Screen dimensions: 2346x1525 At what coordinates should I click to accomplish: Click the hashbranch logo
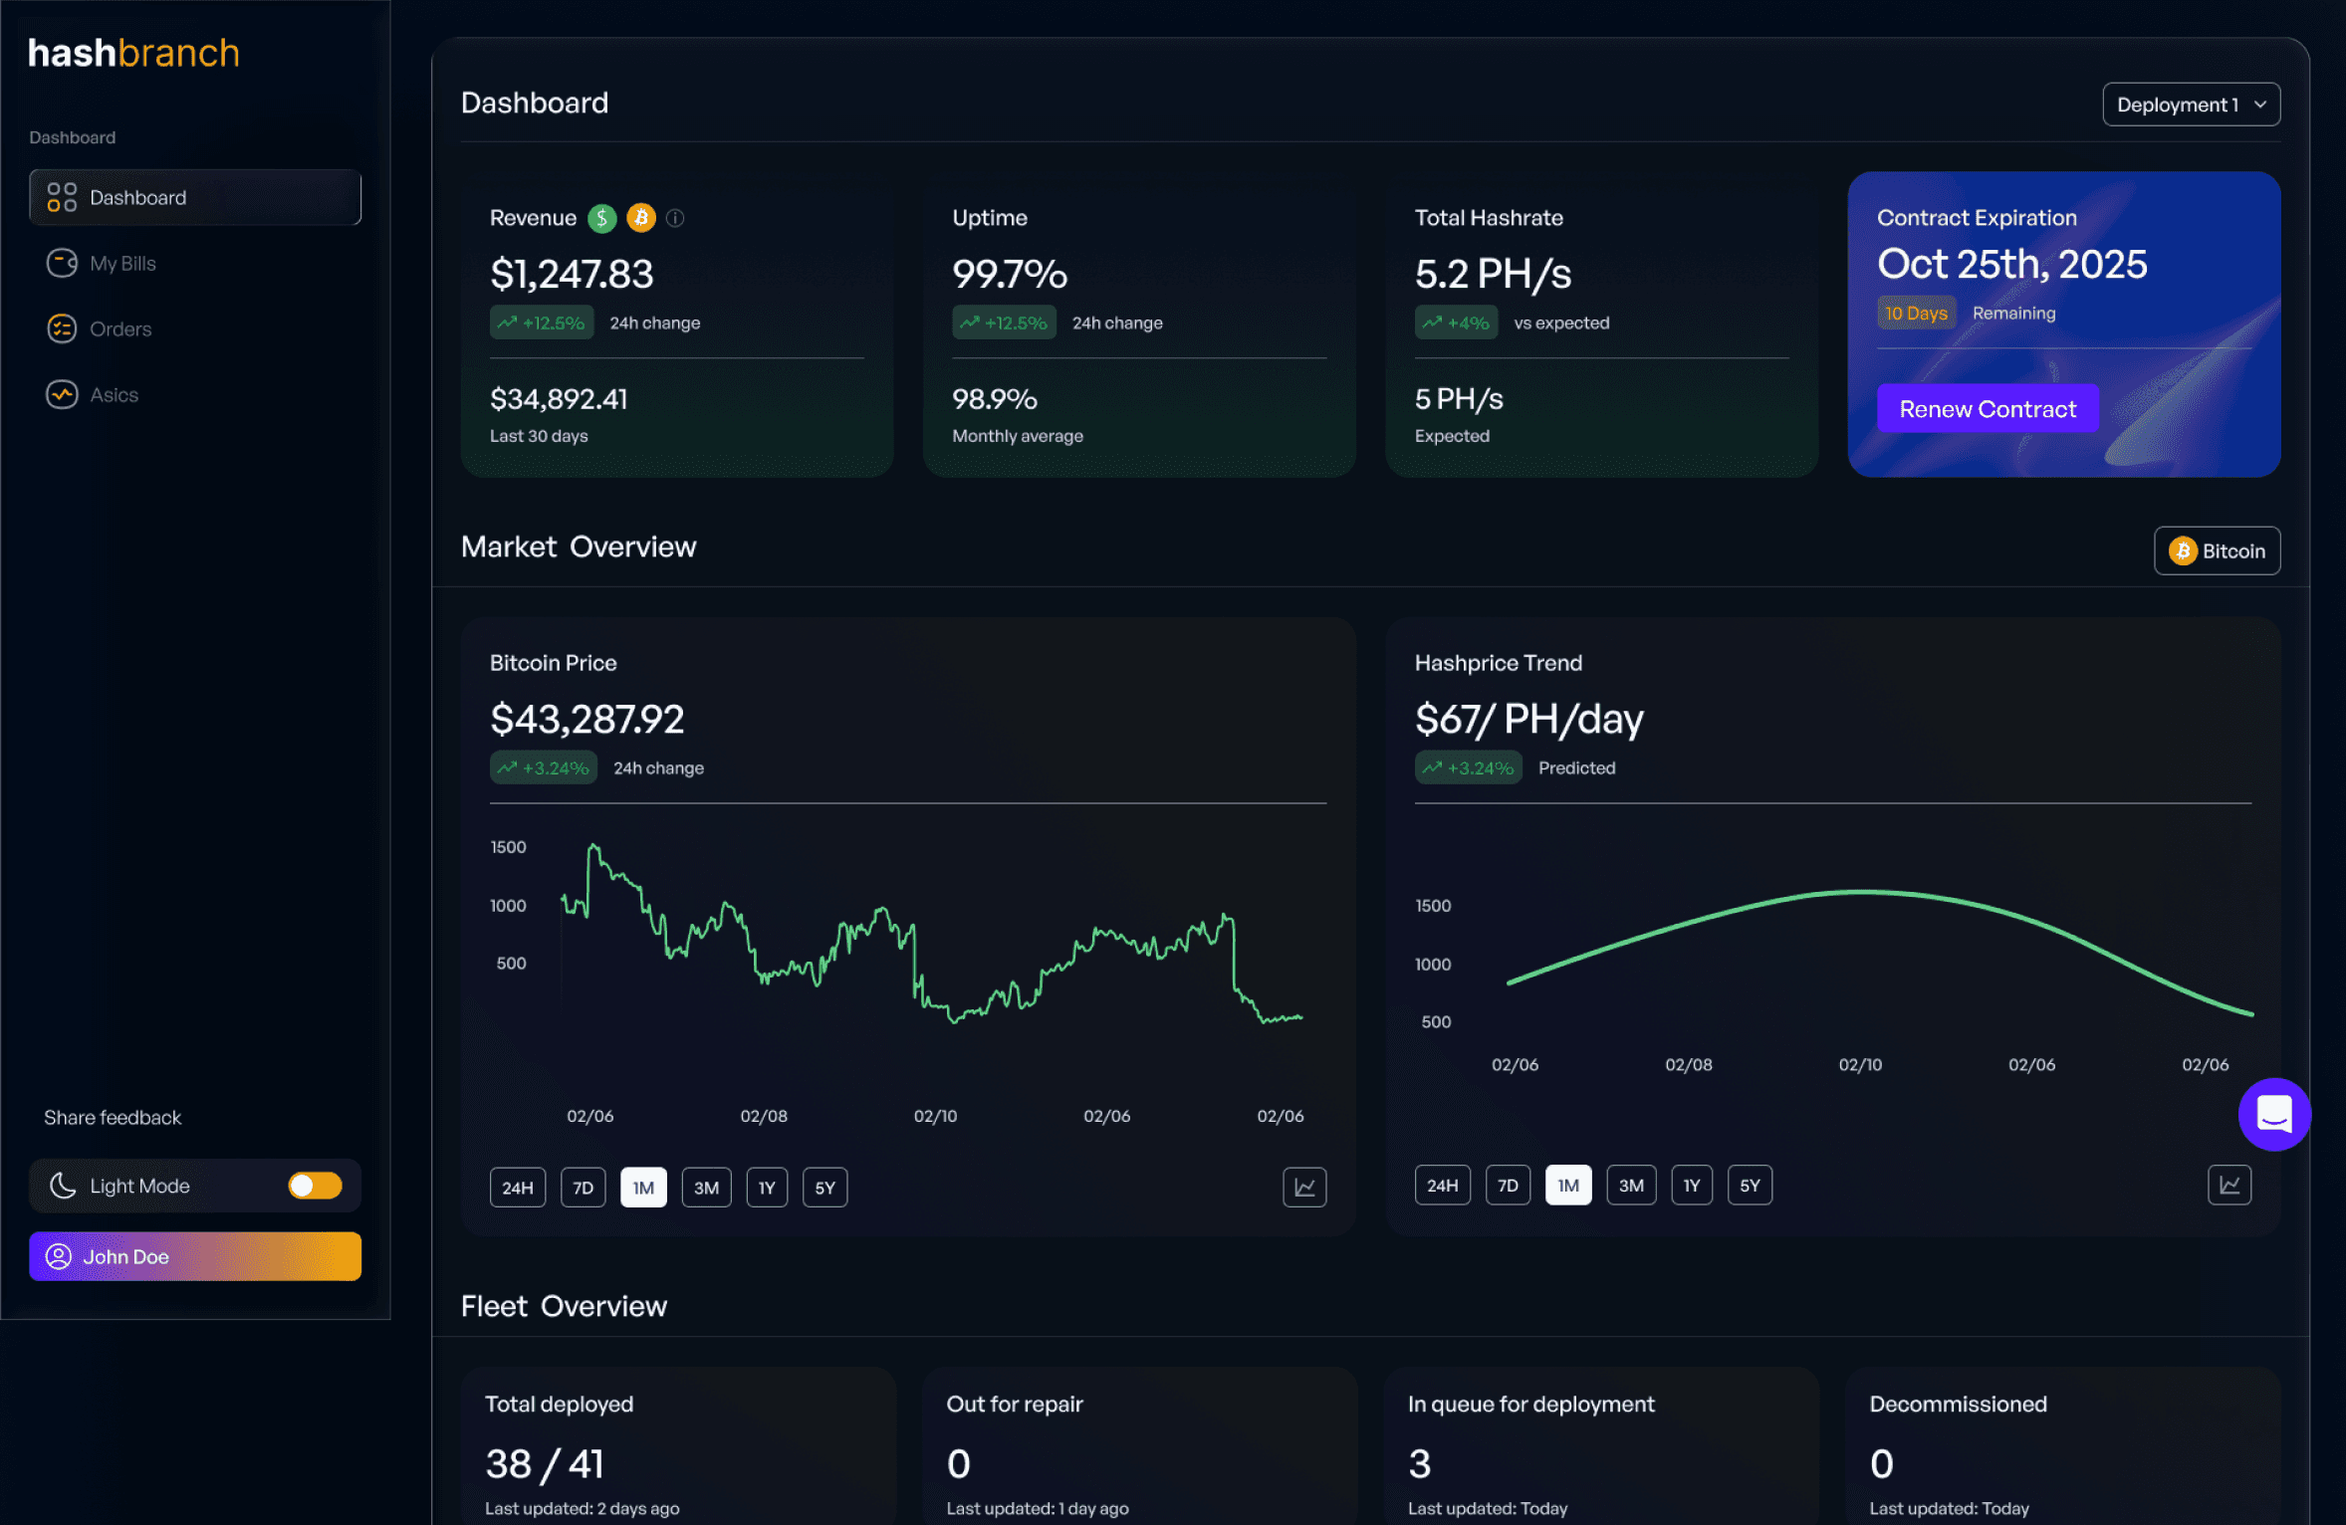133,53
